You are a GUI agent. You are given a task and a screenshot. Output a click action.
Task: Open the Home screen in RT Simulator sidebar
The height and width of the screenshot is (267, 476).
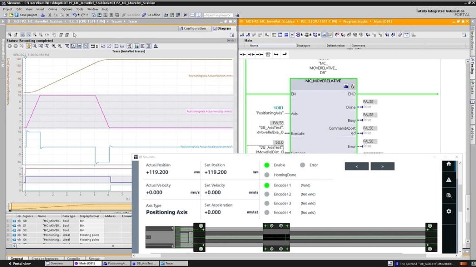pyautogui.click(x=449, y=165)
